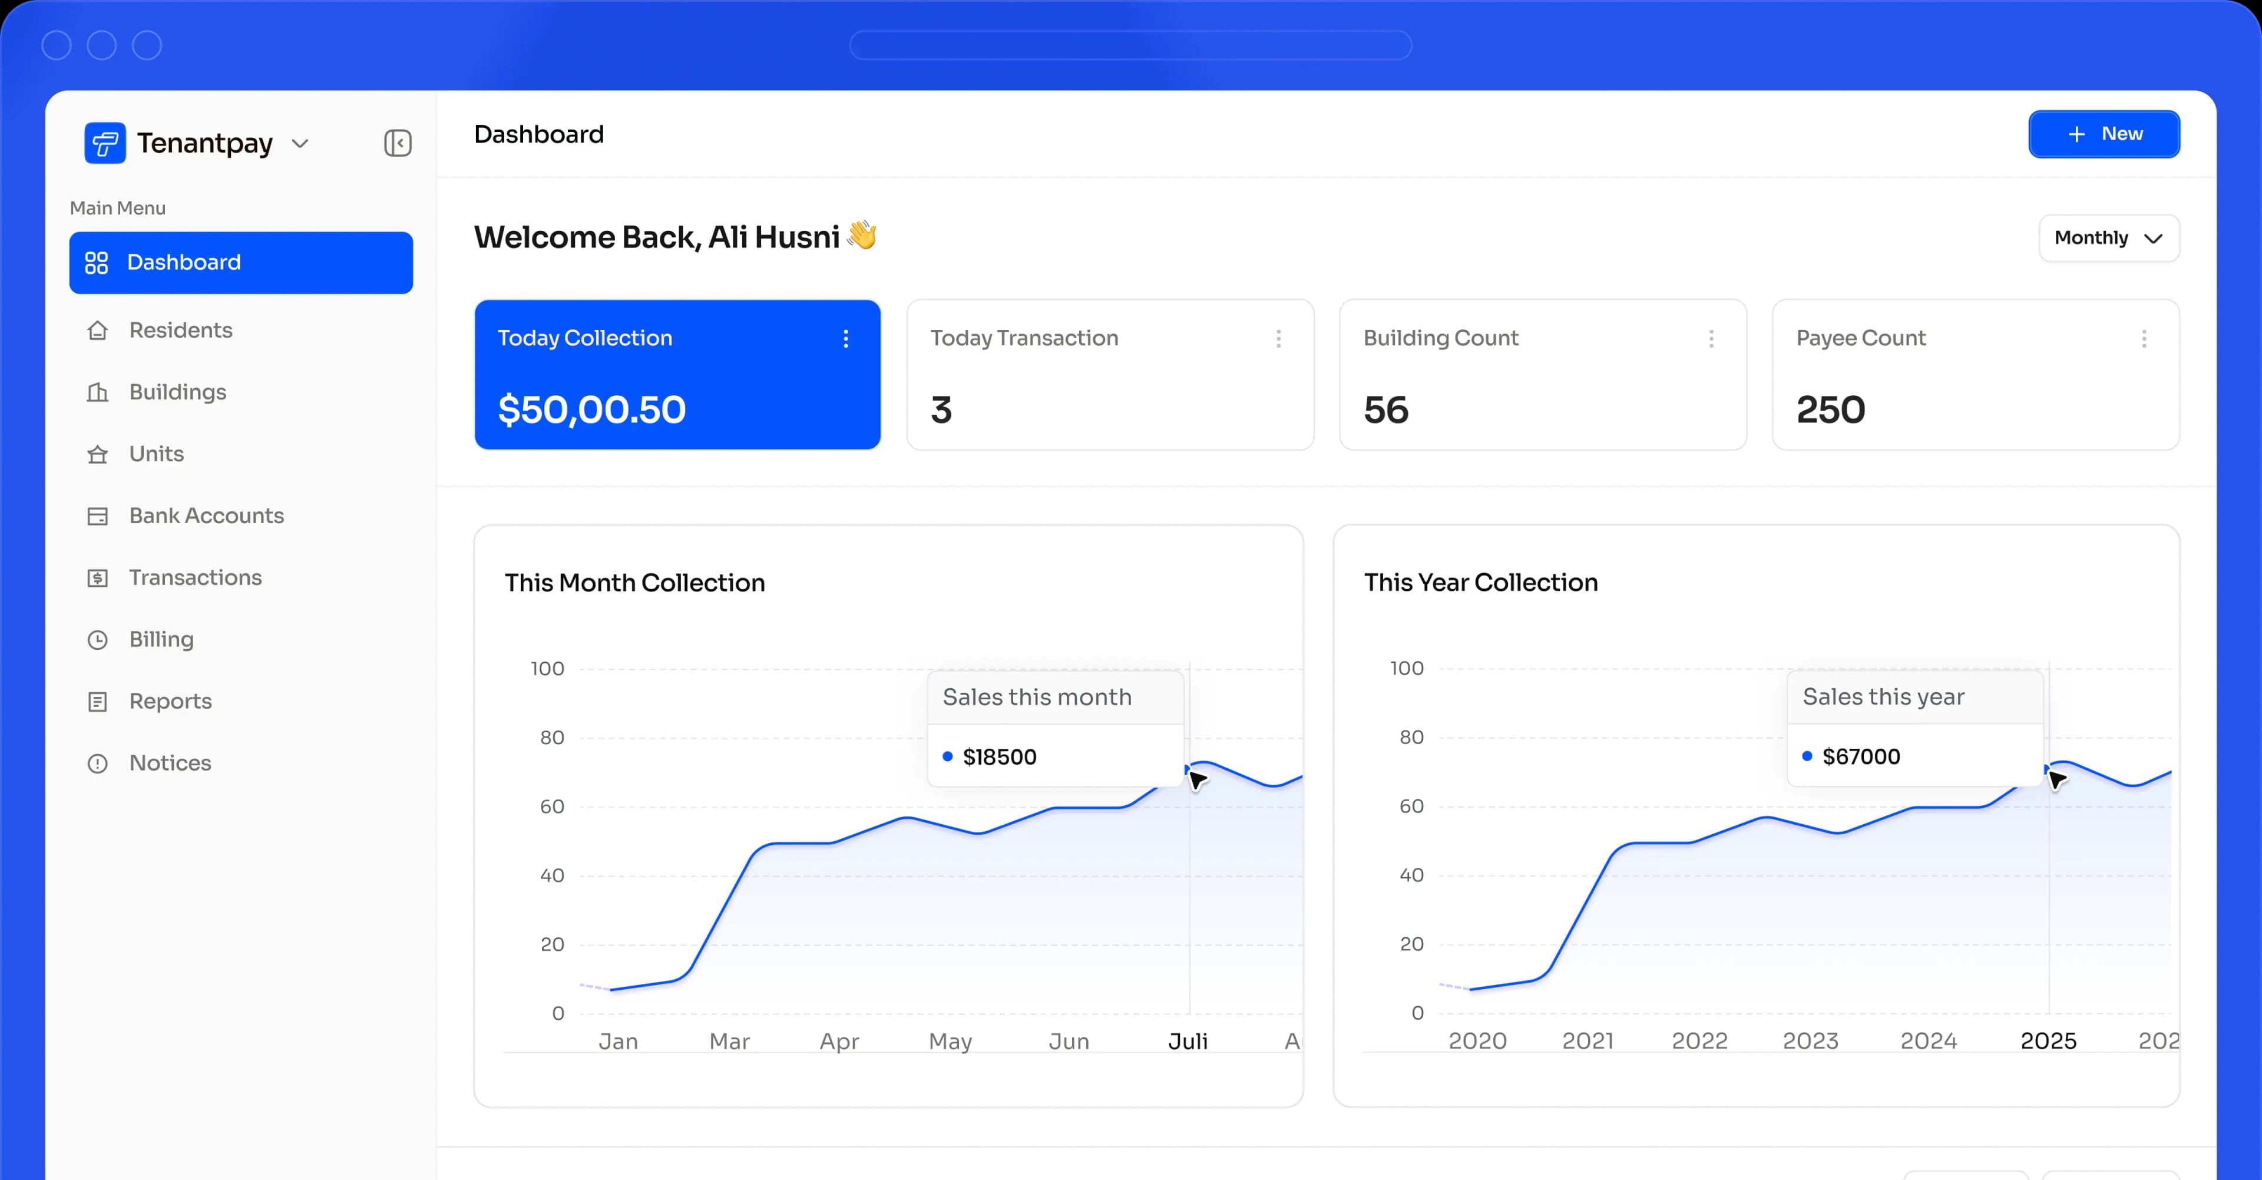Click the Residents home icon
Viewport: 2262px width, 1180px height.
[x=97, y=330]
